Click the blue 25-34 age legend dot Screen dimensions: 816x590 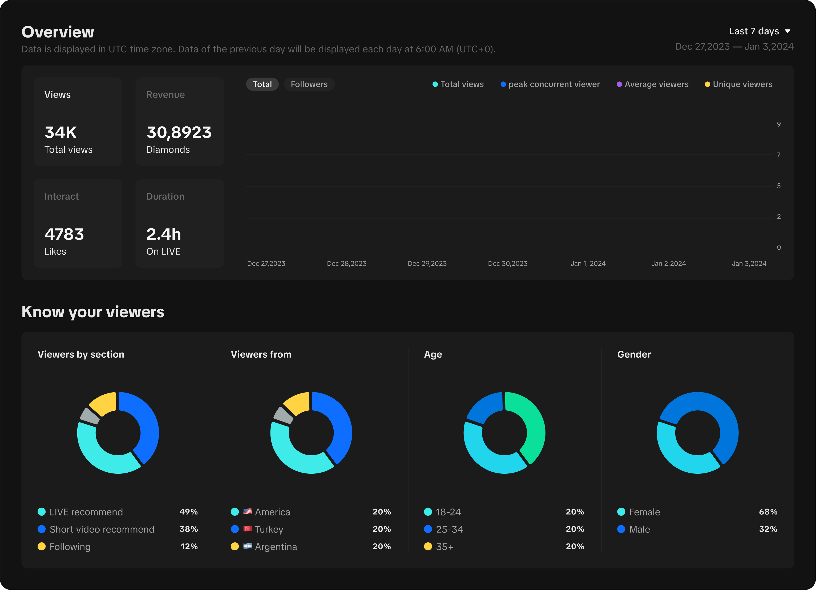[428, 529]
